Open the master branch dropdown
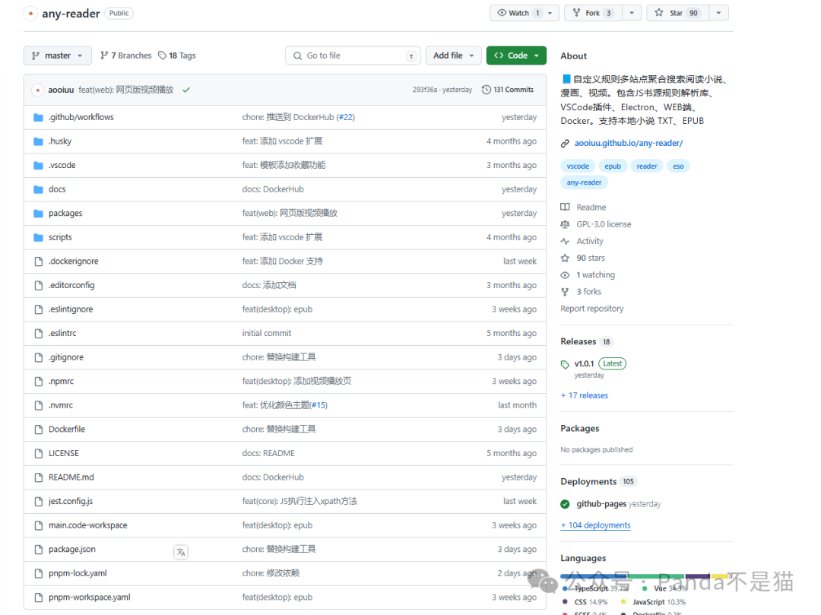Image resolution: width=821 pixels, height=615 pixels. (x=58, y=55)
